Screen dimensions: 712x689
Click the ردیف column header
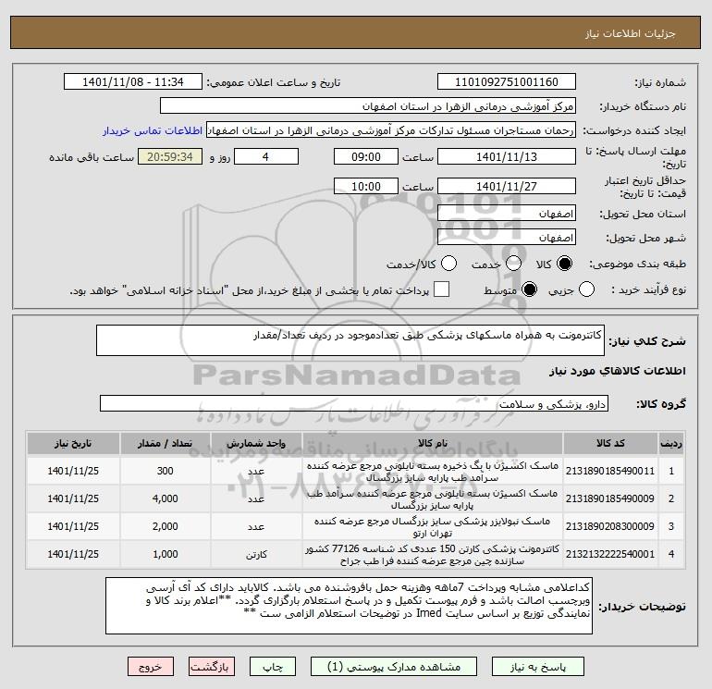671,444
